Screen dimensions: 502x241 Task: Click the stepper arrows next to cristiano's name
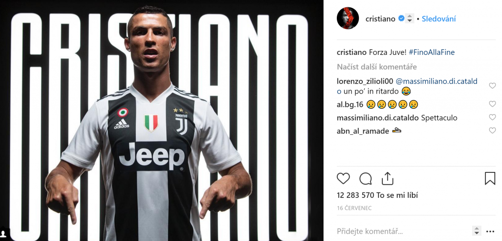(x=409, y=18)
